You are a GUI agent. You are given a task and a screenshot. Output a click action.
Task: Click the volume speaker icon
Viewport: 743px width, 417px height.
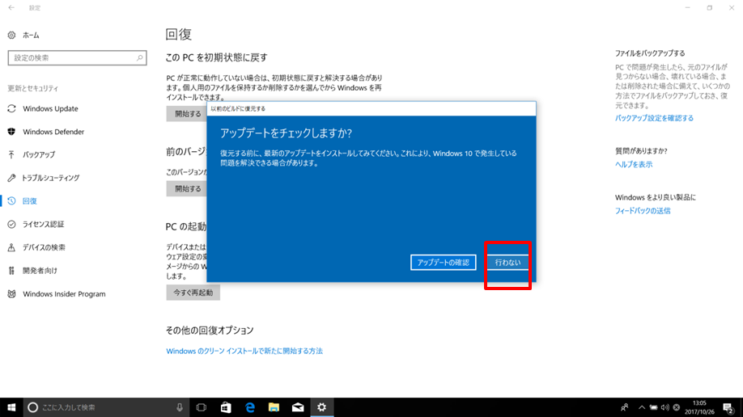(664, 407)
